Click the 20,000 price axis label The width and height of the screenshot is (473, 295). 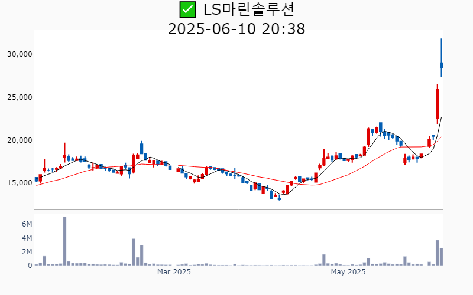(20, 140)
